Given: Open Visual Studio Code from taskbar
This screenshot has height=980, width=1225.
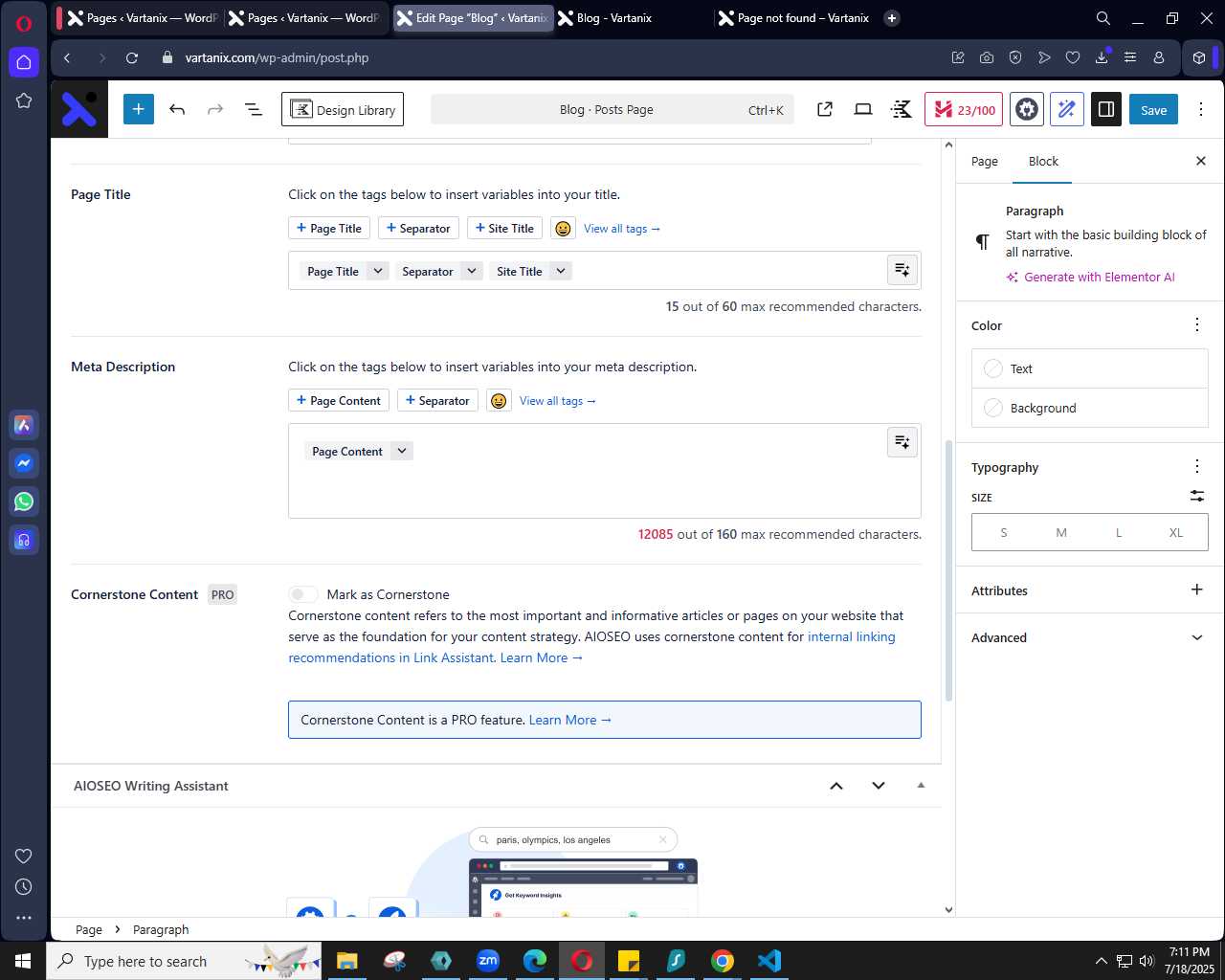Looking at the screenshot, I should click(769, 961).
